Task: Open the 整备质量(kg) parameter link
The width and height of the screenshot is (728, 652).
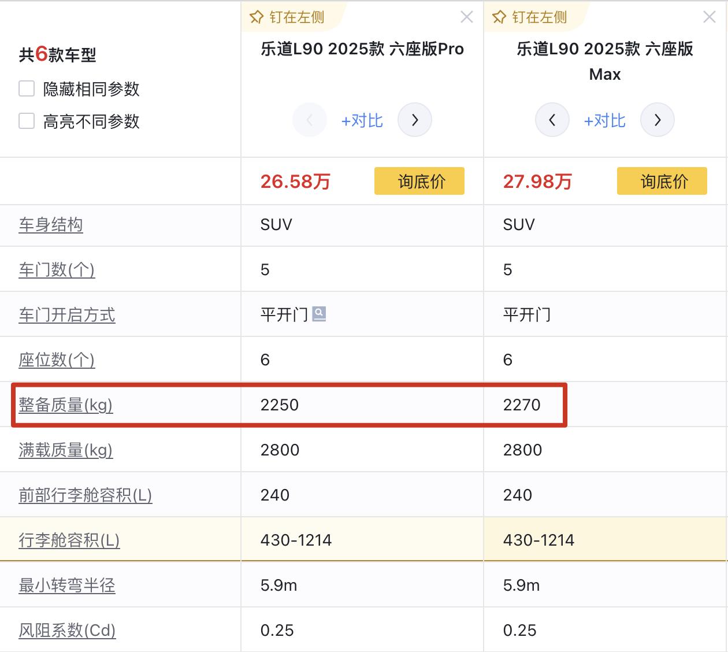Action: 66,405
